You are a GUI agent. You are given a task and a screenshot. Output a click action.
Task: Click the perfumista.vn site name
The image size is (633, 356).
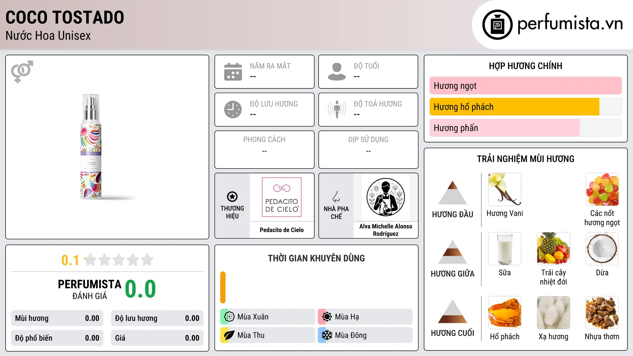click(x=570, y=24)
